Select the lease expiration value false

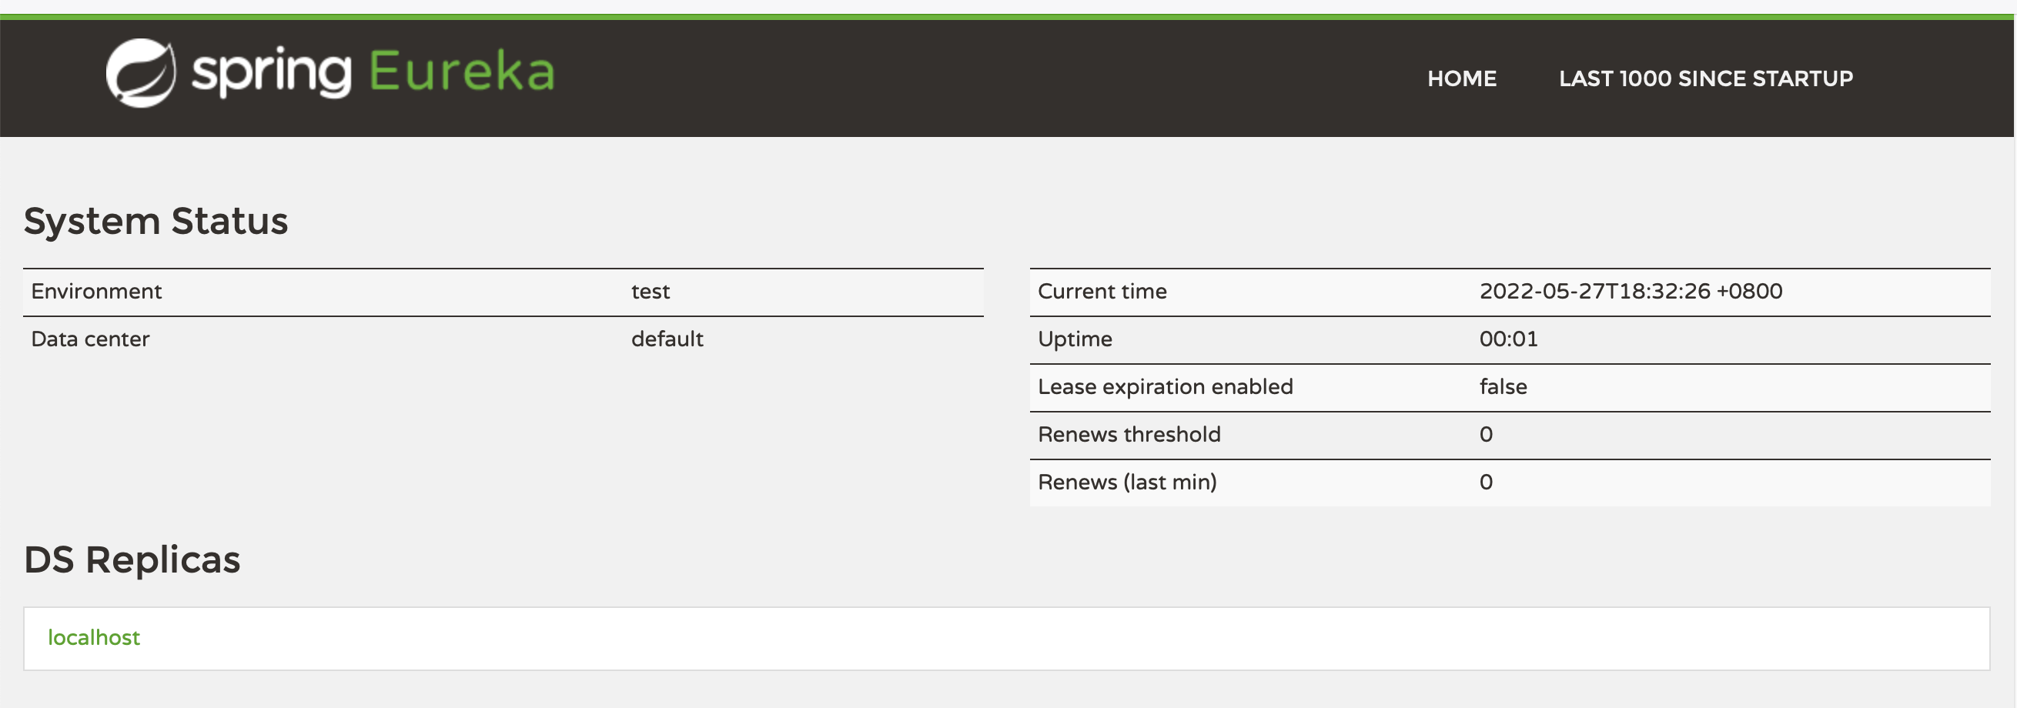[x=1503, y=386]
